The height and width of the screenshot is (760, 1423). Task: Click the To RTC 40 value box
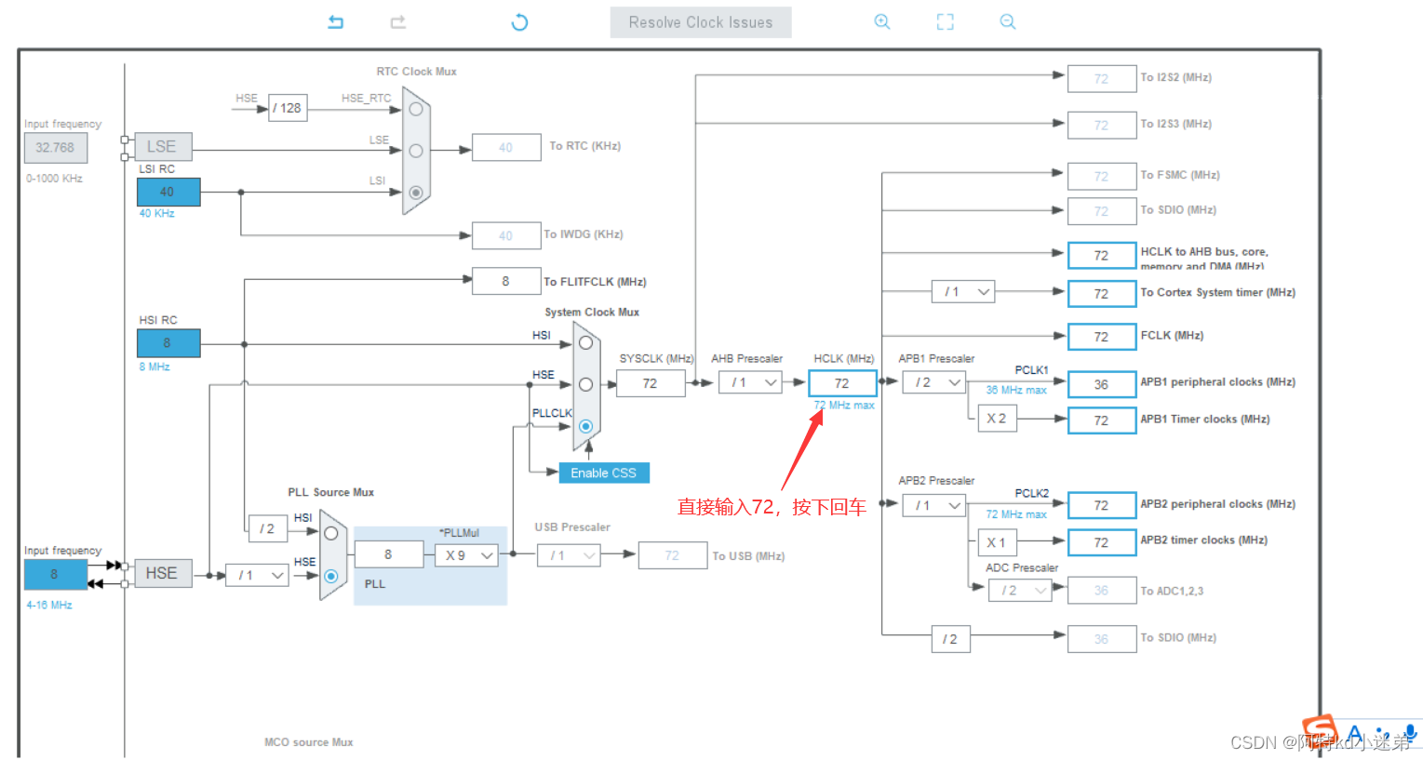(x=506, y=147)
